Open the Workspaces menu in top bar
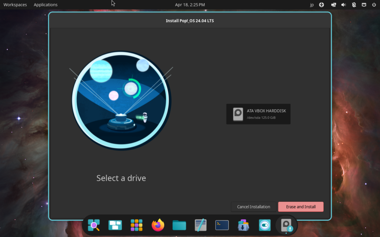This screenshot has width=380, height=237. 15,5
